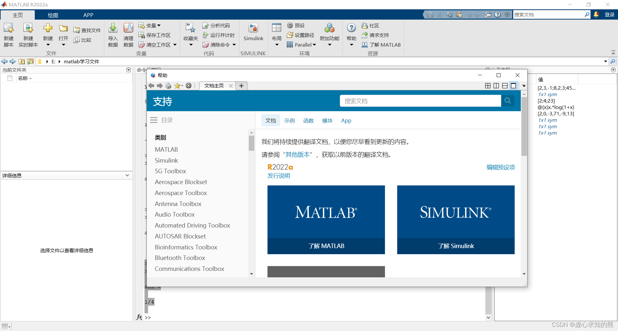Open the 了解 Simulink tile
Screen dimensions: 618x331
click(456, 220)
